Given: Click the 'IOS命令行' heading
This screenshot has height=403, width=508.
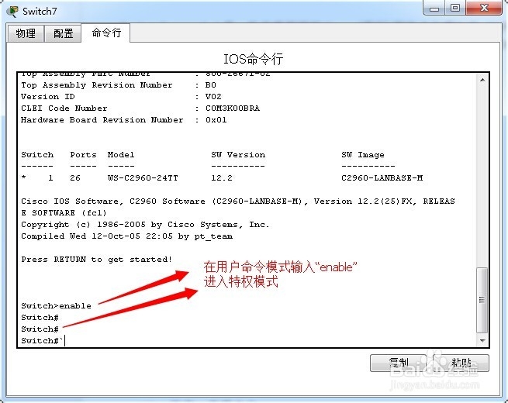Looking at the screenshot, I should (x=254, y=59).
